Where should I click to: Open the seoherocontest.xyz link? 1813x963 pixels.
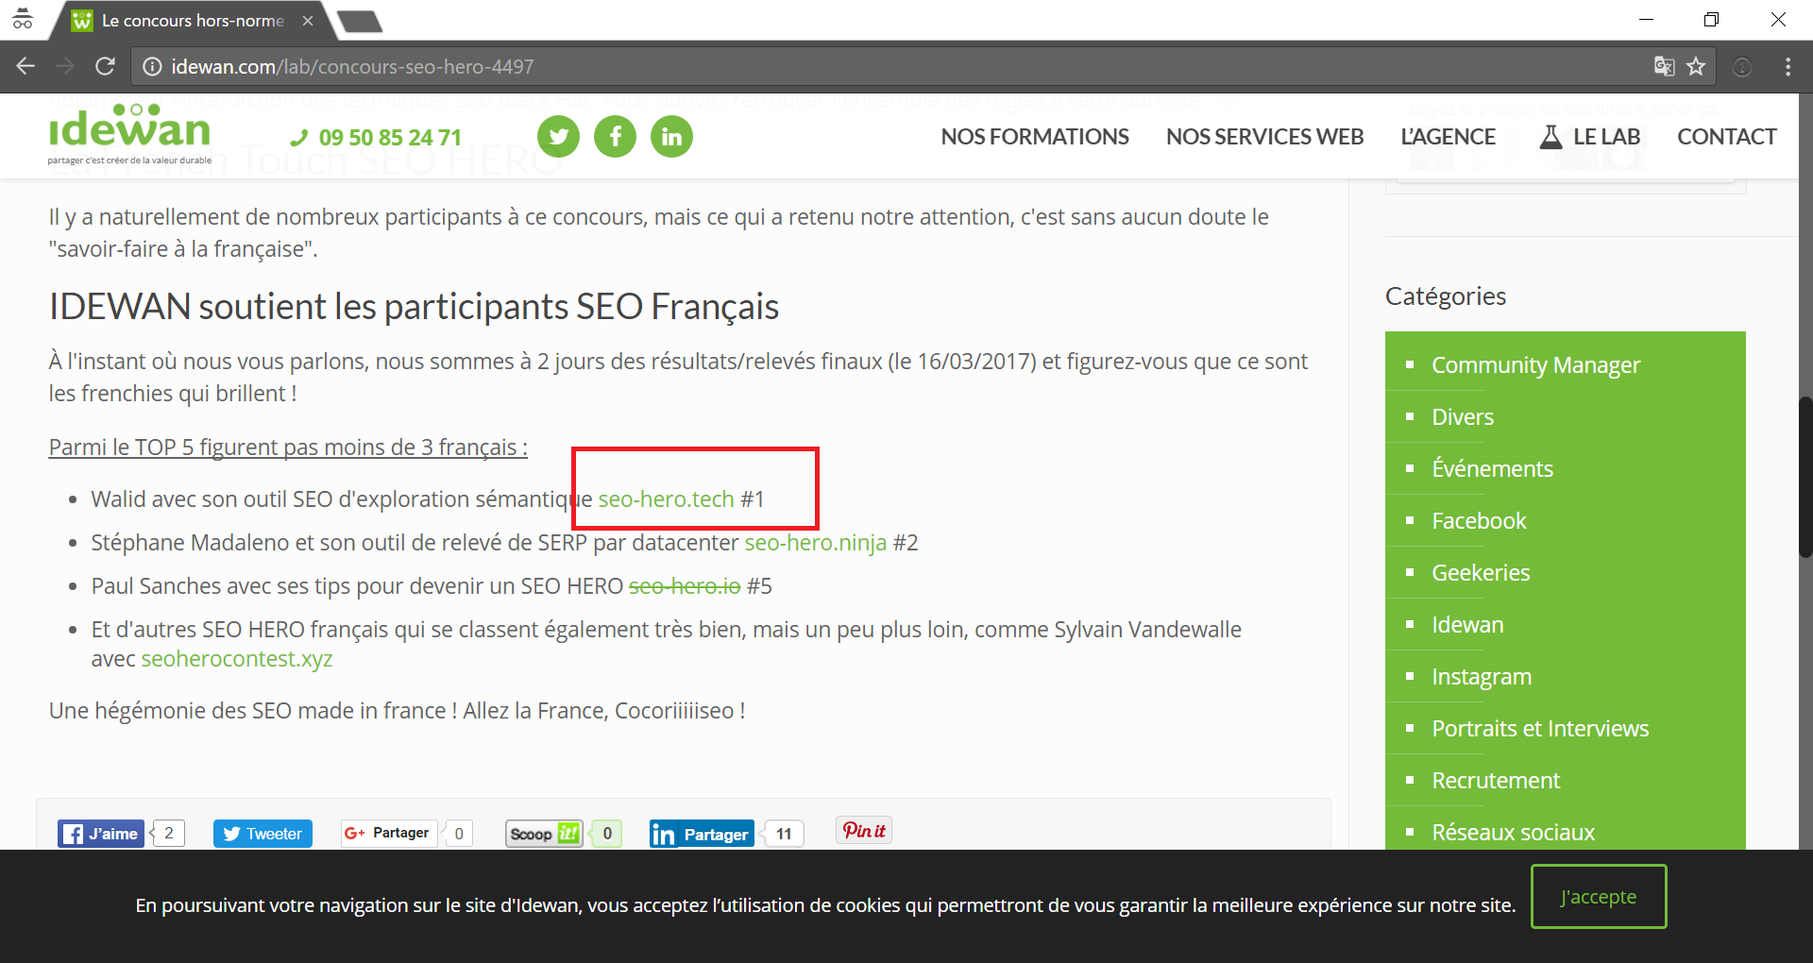[237, 658]
